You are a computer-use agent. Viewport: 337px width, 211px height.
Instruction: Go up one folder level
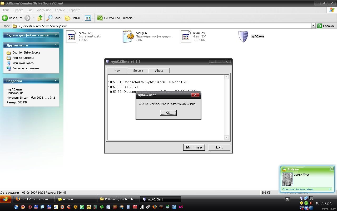tap(40, 18)
